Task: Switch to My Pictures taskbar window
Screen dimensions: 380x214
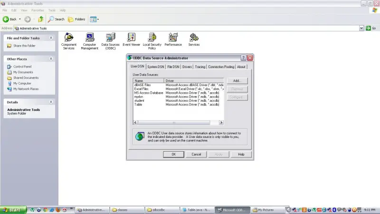Action: point(267,210)
